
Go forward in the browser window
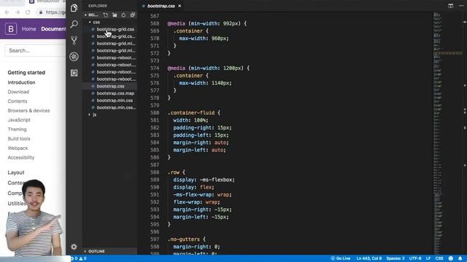pyautogui.click(x=18, y=12)
